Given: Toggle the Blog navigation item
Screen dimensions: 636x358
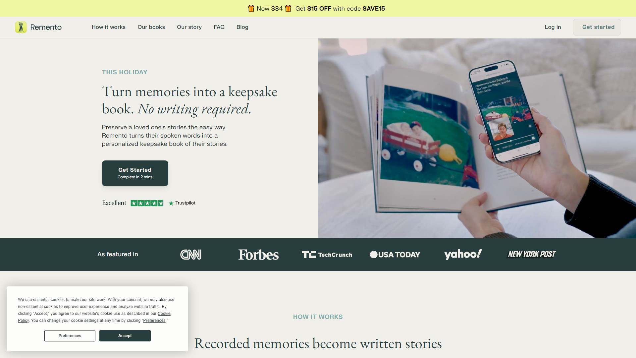Looking at the screenshot, I should pyautogui.click(x=242, y=27).
